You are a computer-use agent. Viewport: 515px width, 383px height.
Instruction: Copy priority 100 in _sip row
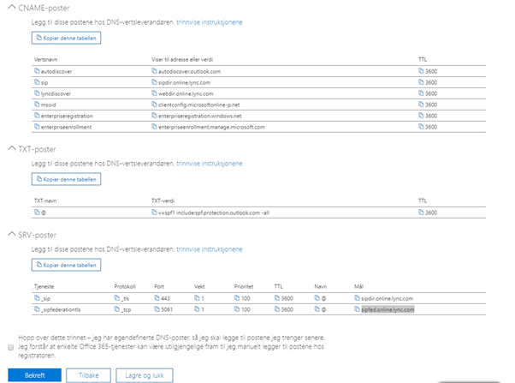tap(237, 298)
